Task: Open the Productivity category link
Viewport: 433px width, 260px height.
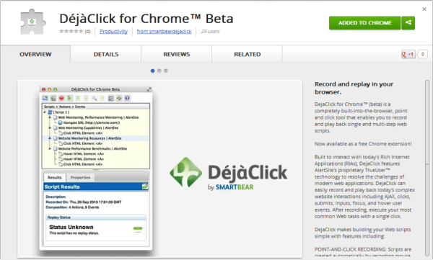Action: point(113,32)
